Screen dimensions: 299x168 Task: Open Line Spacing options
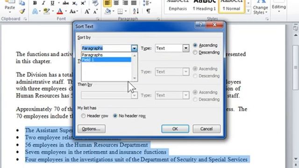pyautogui.click(x=147, y=3)
